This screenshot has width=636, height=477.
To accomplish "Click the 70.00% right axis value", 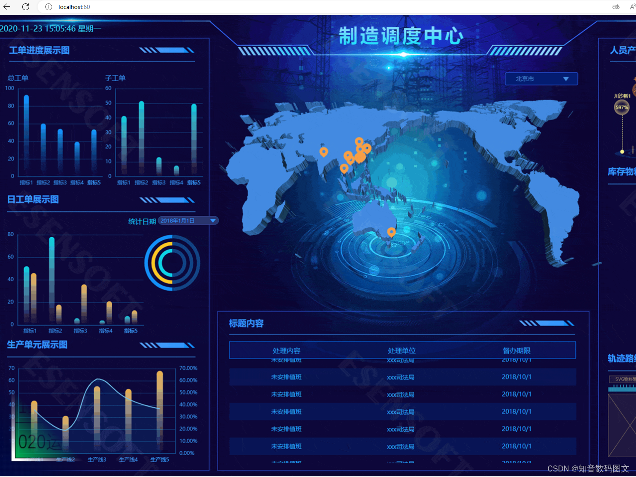I will tap(188, 368).
